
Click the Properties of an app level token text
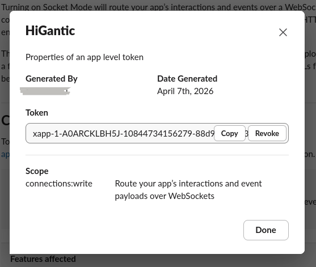[85, 57]
